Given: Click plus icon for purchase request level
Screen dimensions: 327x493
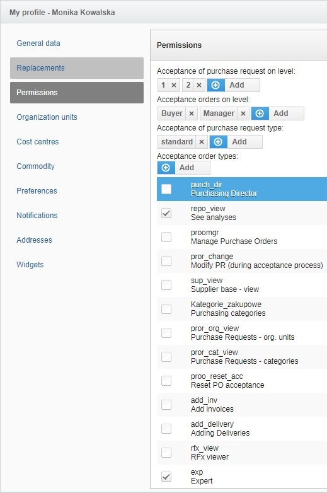Looking at the screenshot, I should click(215, 85).
